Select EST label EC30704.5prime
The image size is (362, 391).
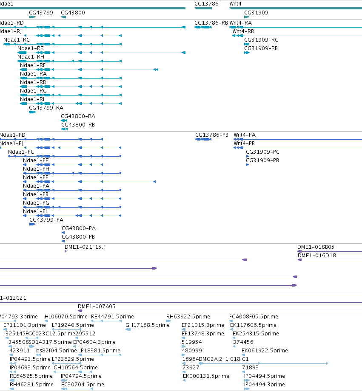pyautogui.click(x=83, y=384)
